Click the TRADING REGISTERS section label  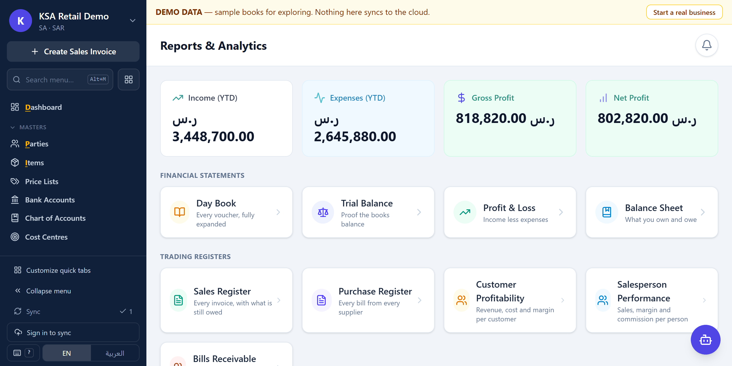point(195,256)
